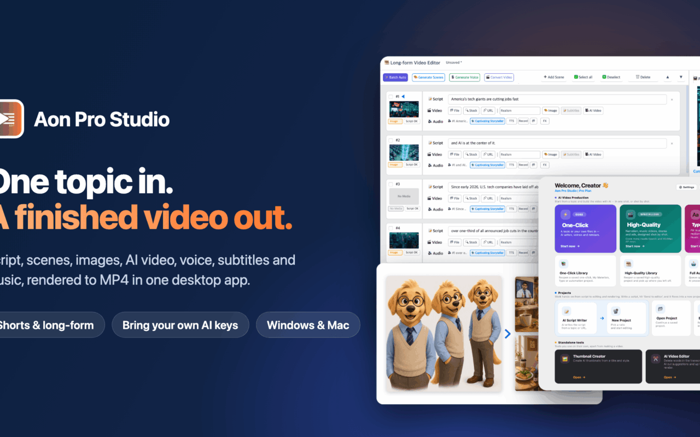Click the Aon Pro Studio logo icon
This screenshot has width=700, height=437.
pyautogui.click(x=11, y=119)
